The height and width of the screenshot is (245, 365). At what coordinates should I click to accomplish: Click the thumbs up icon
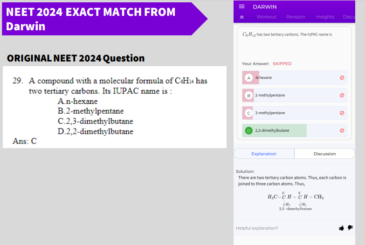pyautogui.click(x=341, y=228)
